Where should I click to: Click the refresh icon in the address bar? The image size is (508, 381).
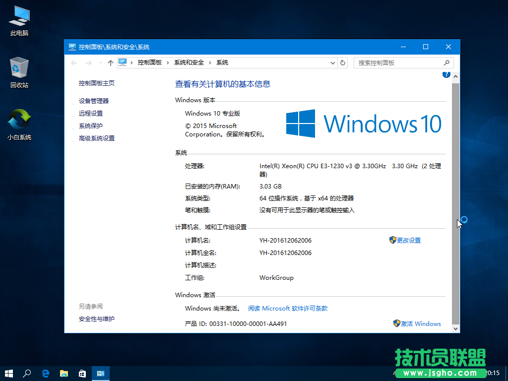(342, 63)
